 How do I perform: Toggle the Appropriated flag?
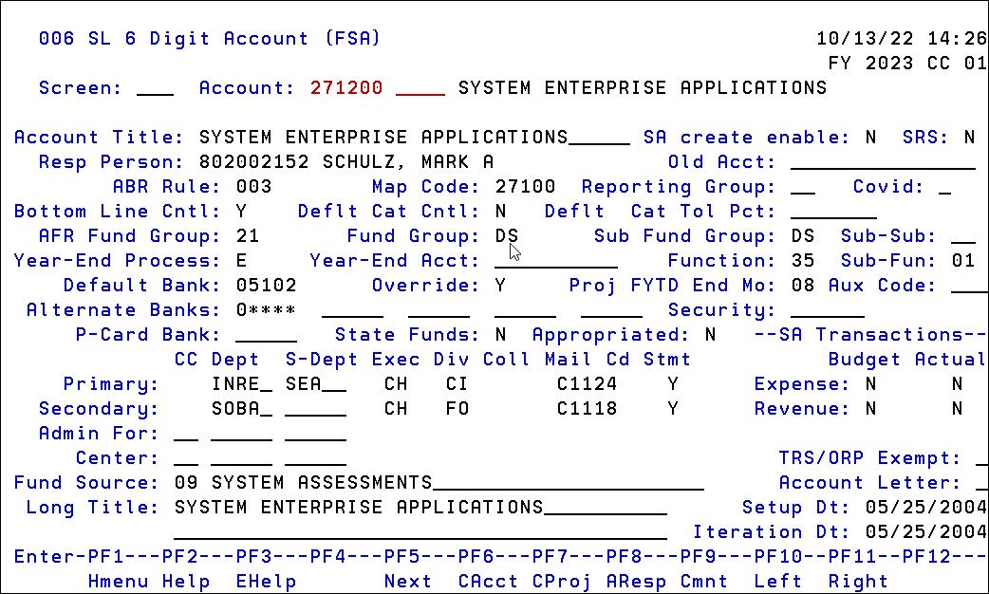pos(710,334)
